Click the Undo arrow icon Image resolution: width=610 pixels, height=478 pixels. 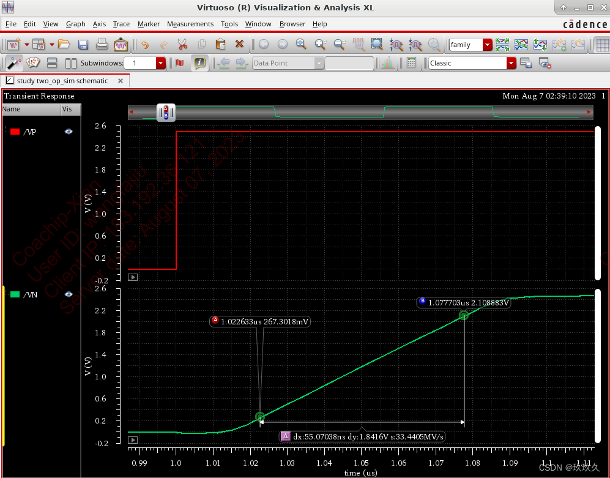pyautogui.click(x=145, y=45)
